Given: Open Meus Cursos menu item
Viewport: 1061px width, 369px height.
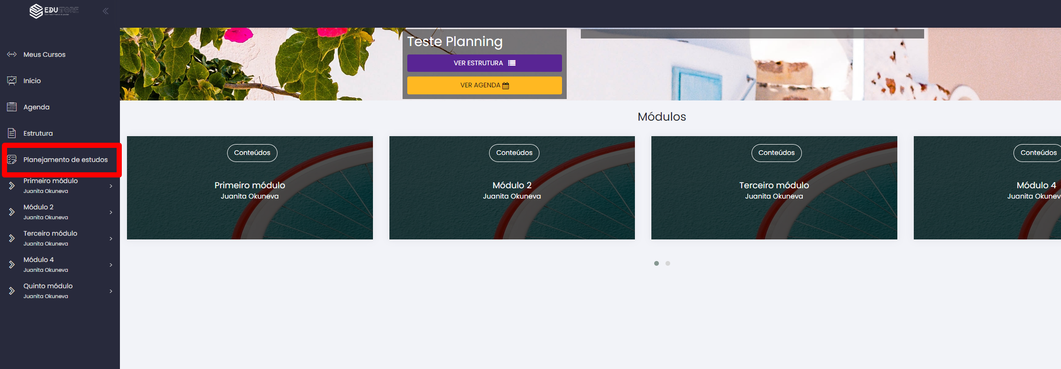Looking at the screenshot, I should coord(44,54).
